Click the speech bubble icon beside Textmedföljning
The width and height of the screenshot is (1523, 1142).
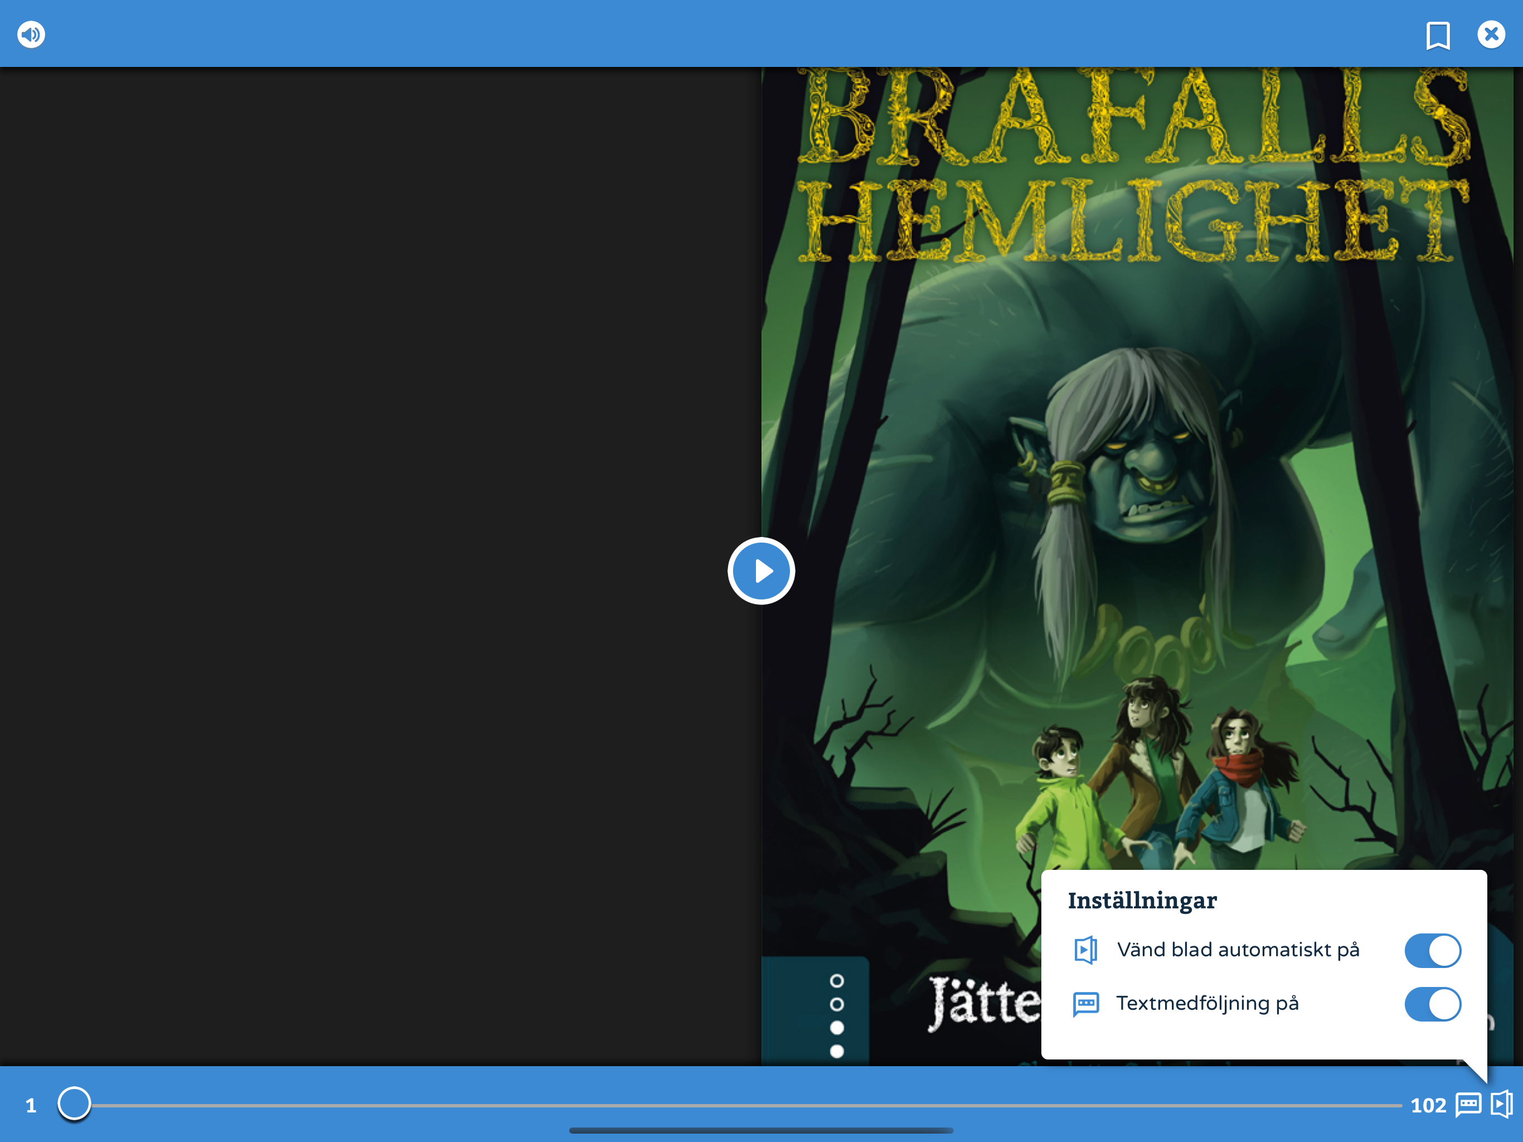point(1086,1004)
